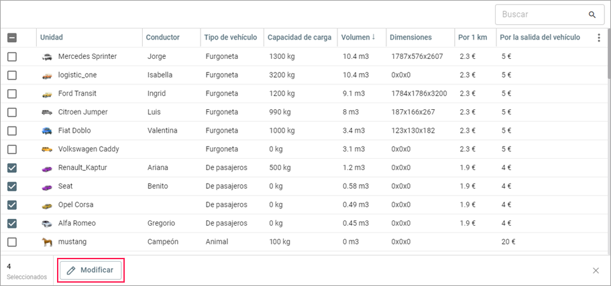Click the Renault_Kaptur purple car icon
The image size is (611, 286).
(x=46, y=167)
